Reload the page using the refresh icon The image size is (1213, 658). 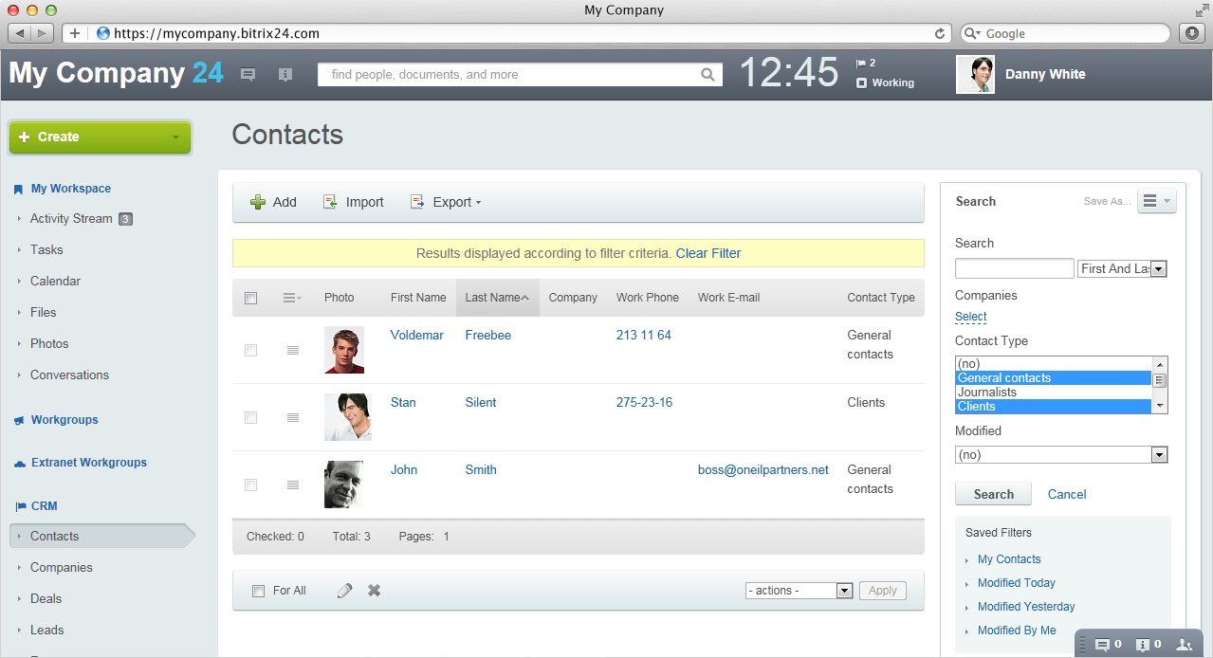tap(940, 33)
